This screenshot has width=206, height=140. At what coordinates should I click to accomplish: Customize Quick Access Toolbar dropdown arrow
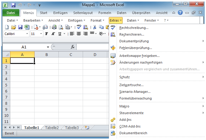39,5
